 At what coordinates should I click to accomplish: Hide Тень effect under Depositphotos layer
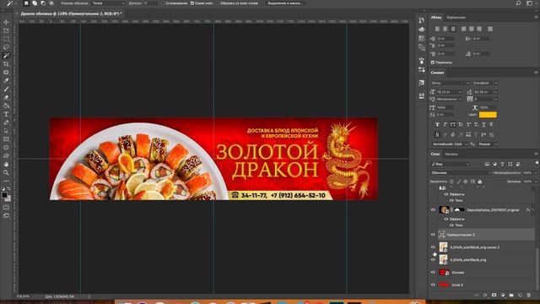click(x=451, y=225)
